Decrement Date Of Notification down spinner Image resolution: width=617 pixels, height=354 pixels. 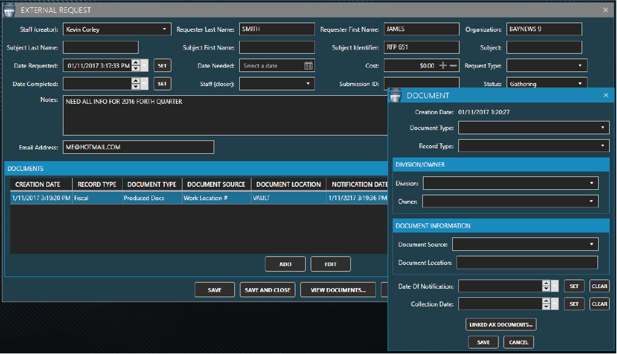(546, 289)
